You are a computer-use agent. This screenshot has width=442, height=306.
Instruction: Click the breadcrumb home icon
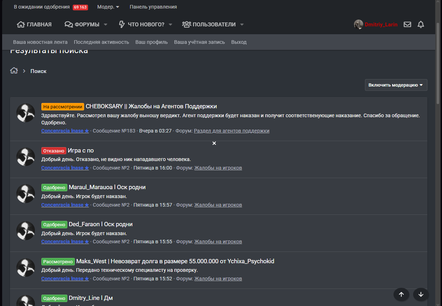(x=14, y=71)
